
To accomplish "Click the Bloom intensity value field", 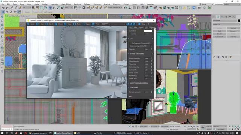I will click(147, 58).
